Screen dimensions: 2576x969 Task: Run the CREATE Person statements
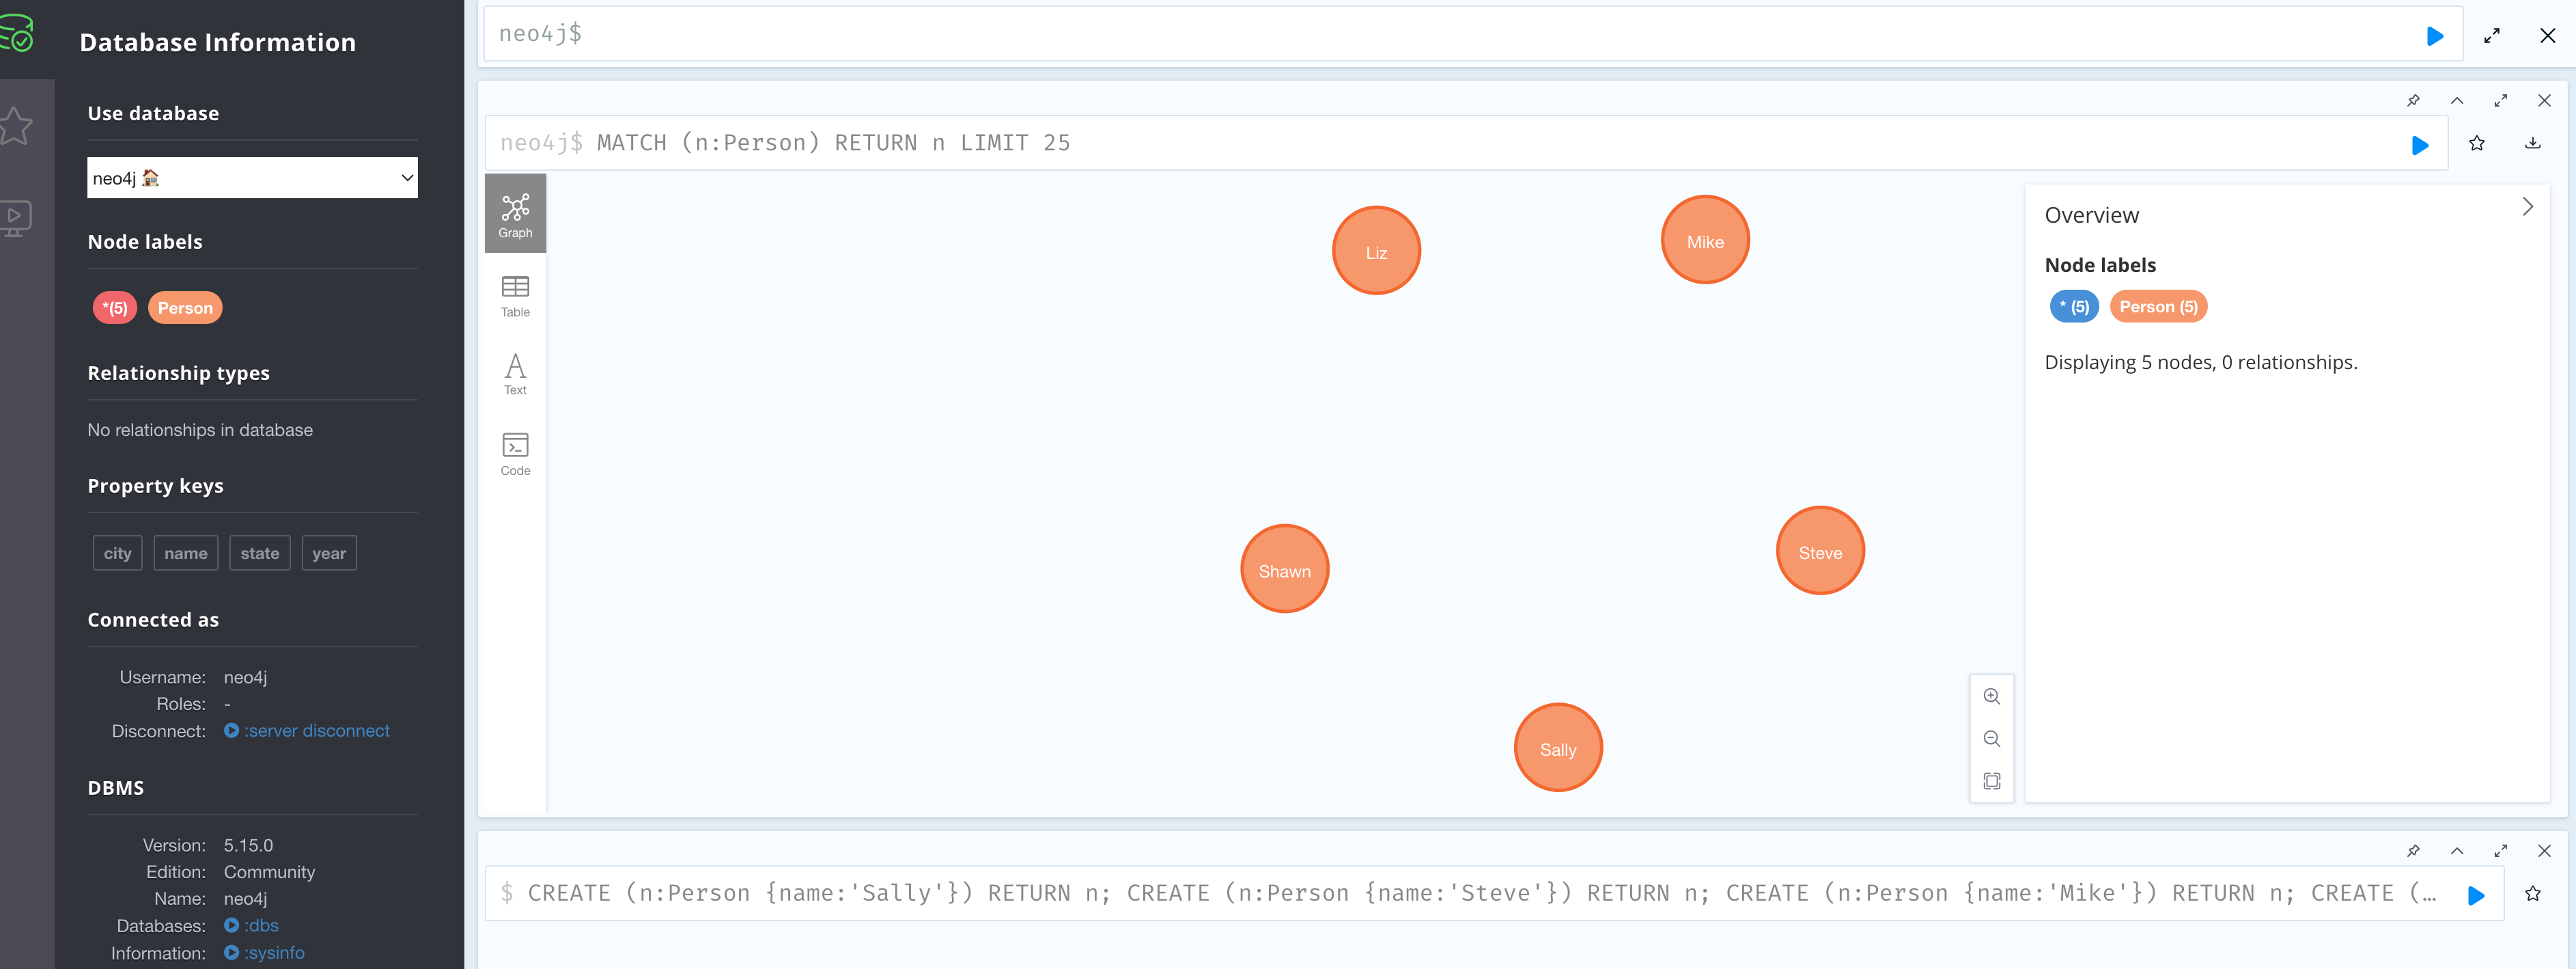pos(2475,895)
